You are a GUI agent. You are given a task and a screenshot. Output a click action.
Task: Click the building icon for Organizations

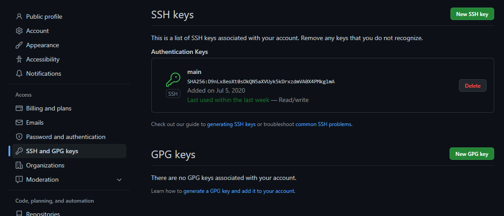click(19, 165)
